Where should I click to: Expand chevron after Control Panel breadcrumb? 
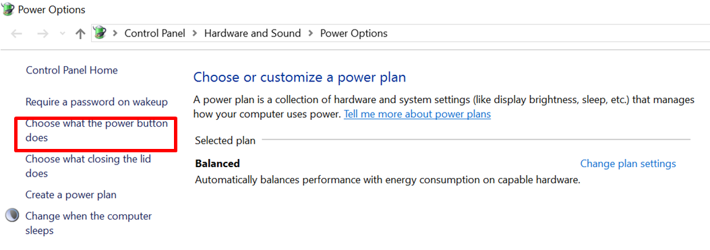pos(195,34)
